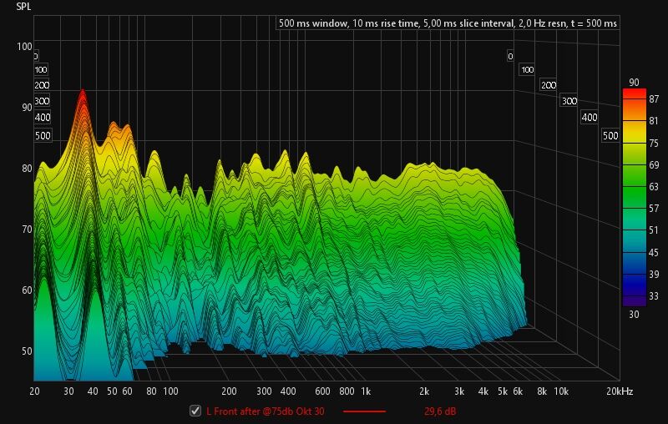Click the 75 colour scale value
668x424 pixels.
click(x=654, y=143)
